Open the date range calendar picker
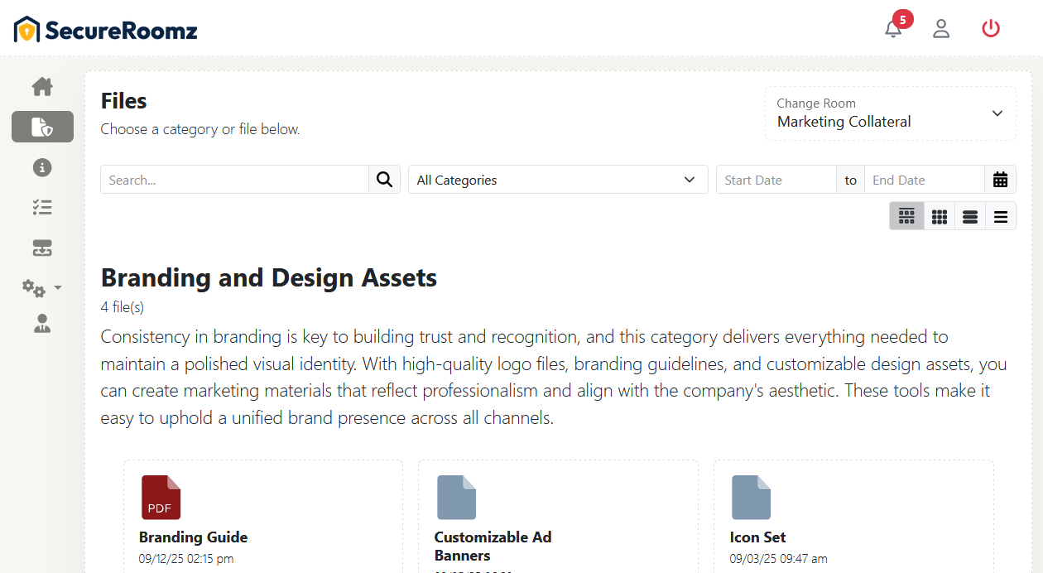 click(x=1001, y=179)
